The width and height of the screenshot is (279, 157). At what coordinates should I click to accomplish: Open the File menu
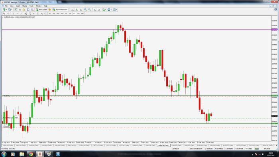click(x=6, y=6)
